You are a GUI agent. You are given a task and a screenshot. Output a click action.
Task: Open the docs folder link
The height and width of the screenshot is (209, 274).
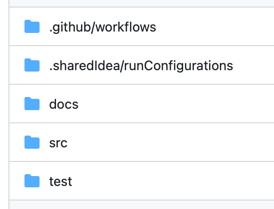(x=64, y=104)
